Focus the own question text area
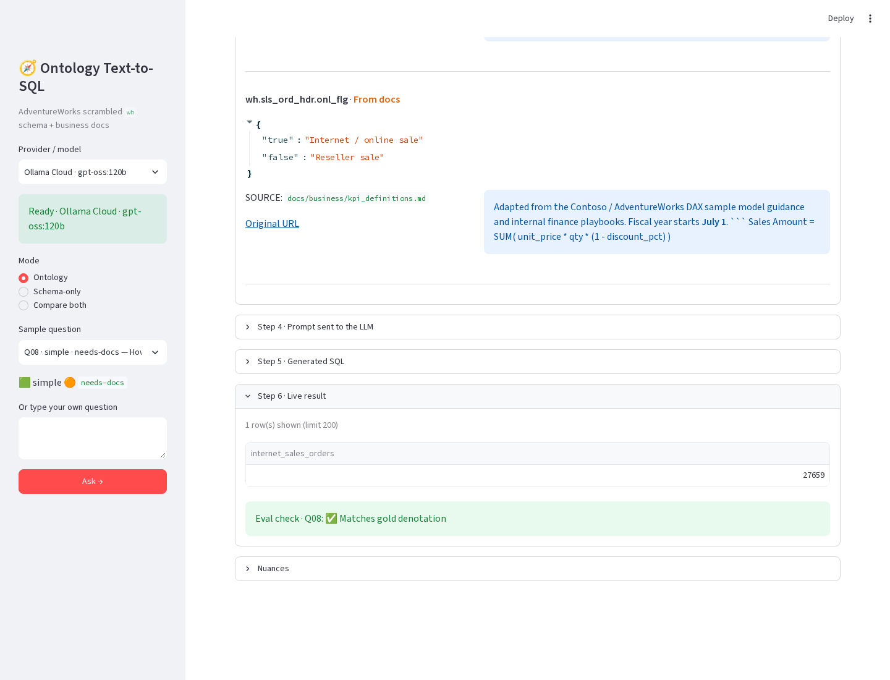This screenshot has height=680, width=890. 93,438
